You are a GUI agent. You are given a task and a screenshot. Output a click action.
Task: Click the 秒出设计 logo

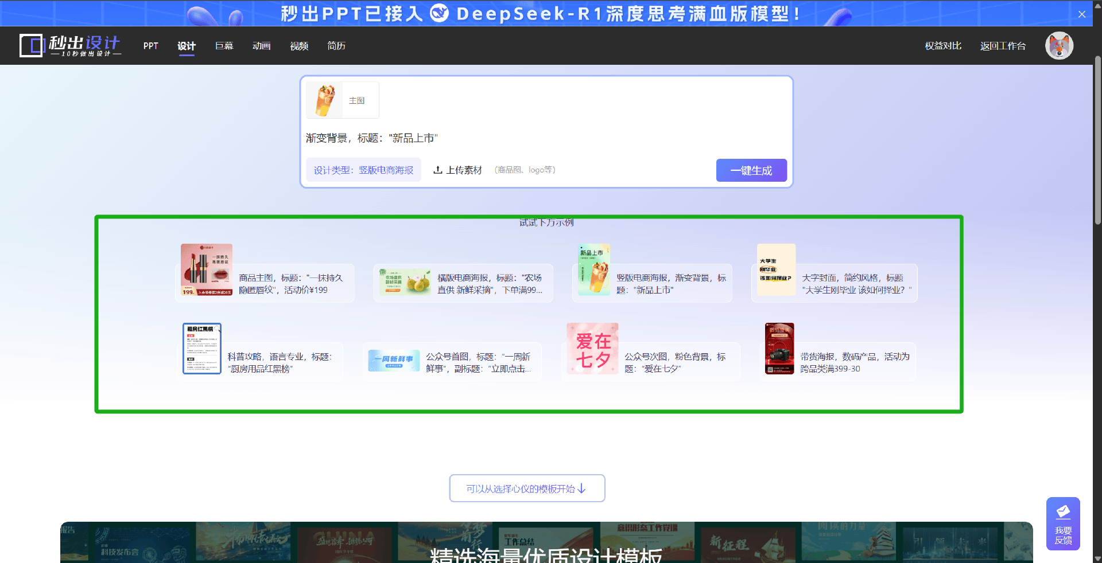click(70, 45)
